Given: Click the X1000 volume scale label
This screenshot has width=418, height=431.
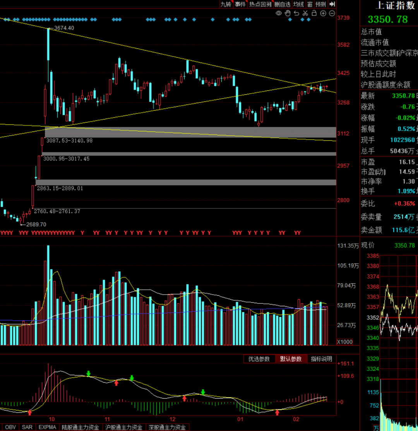Looking at the screenshot, I should point(345,342).
